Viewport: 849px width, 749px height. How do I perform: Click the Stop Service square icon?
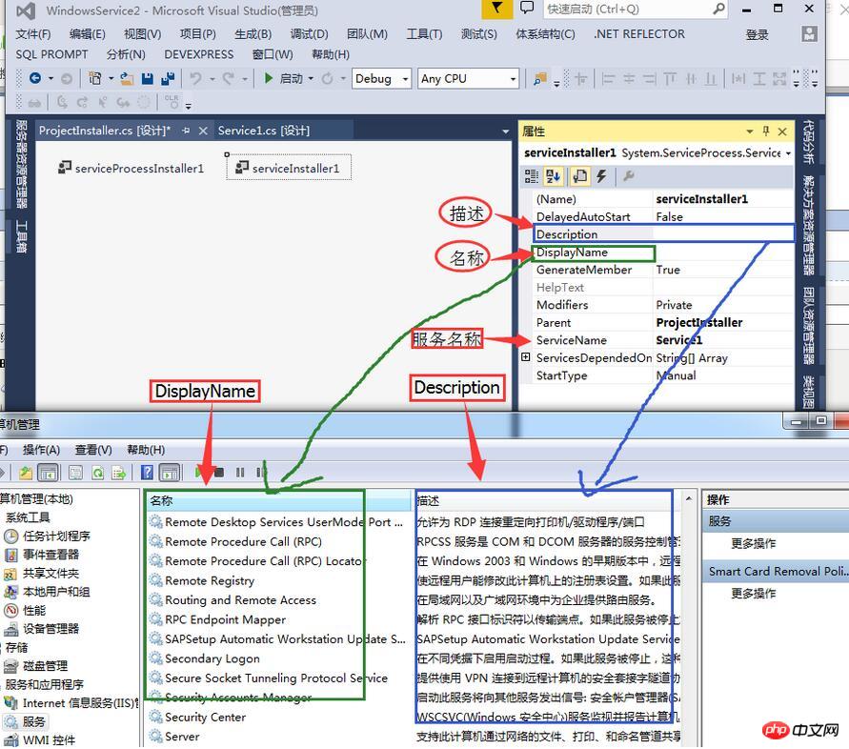(x=219, y=473)
